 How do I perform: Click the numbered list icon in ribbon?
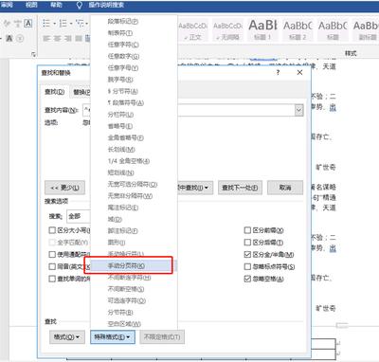pos(63,24)
